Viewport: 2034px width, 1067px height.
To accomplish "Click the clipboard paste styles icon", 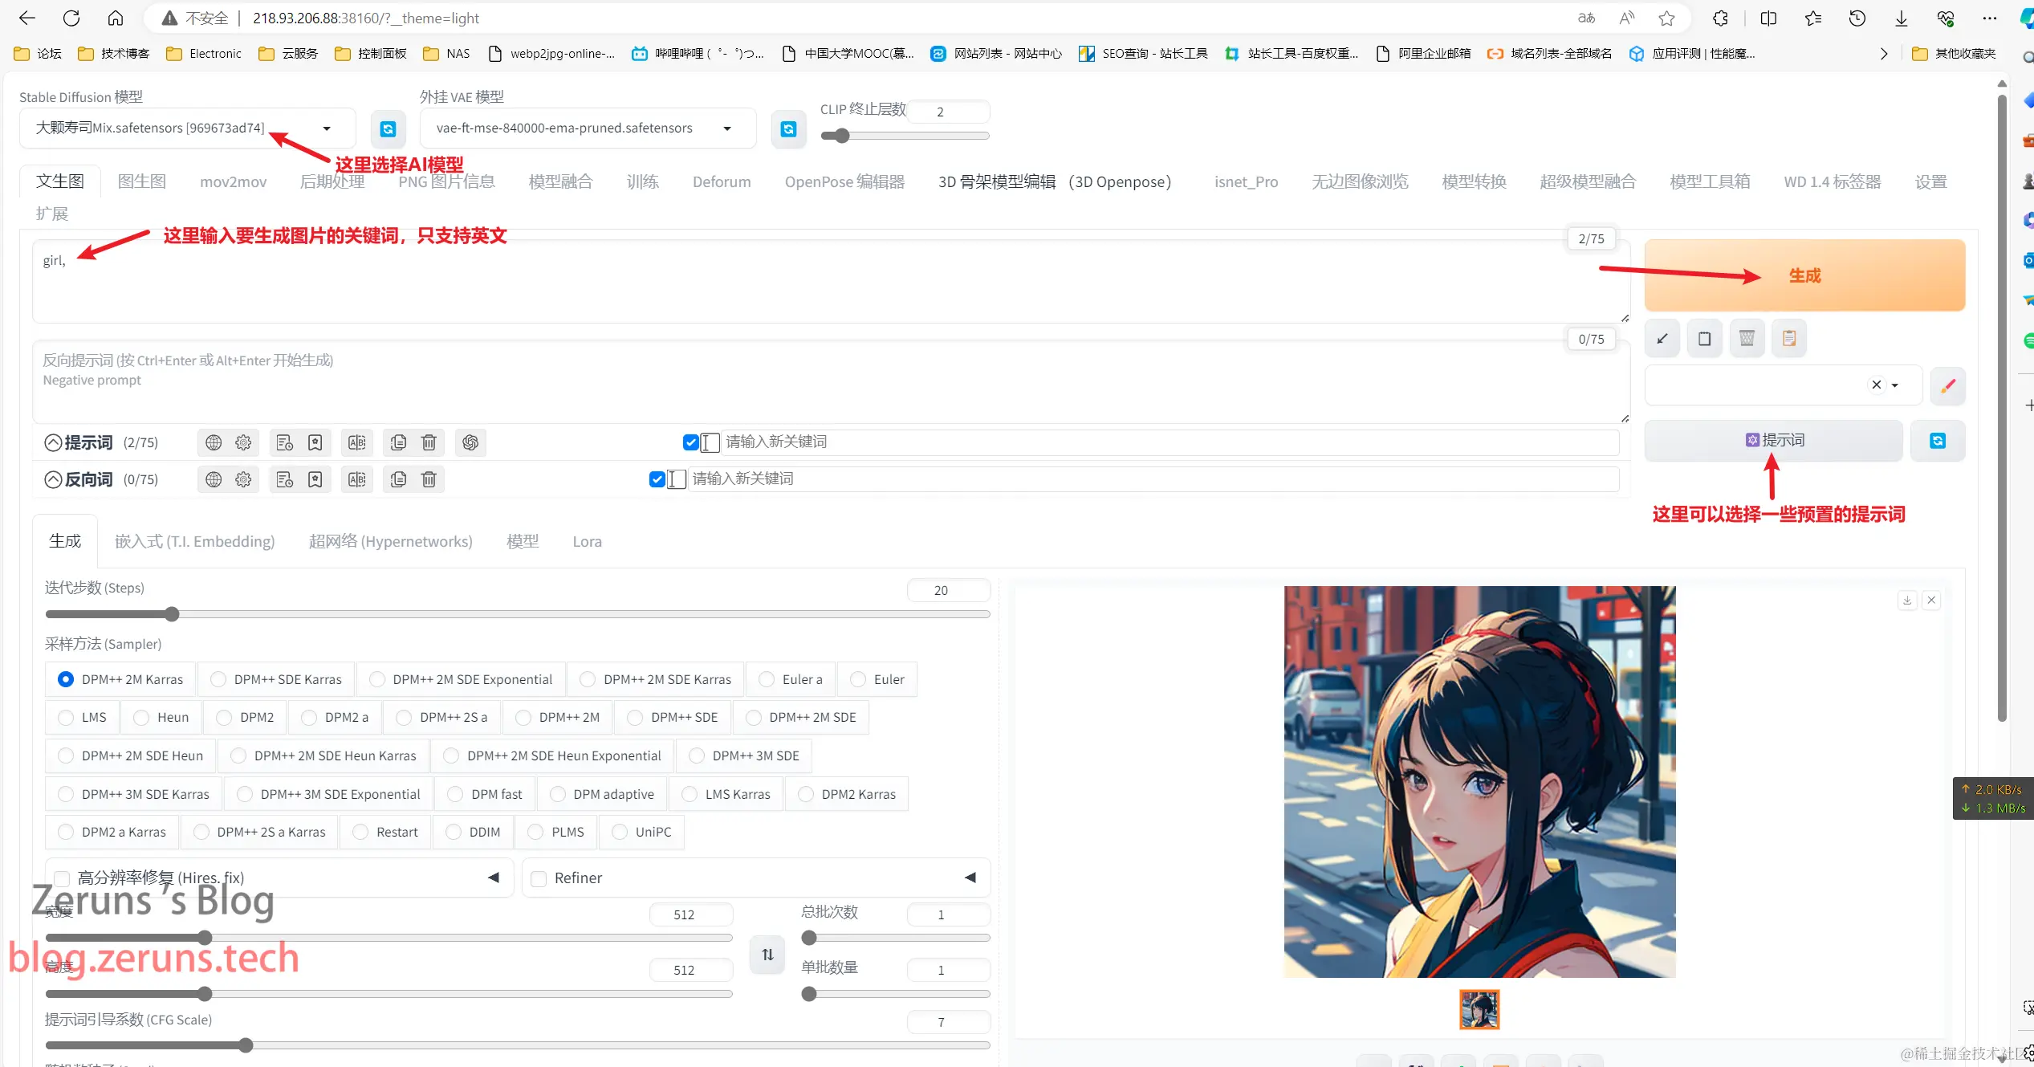I will [1789, 339].
